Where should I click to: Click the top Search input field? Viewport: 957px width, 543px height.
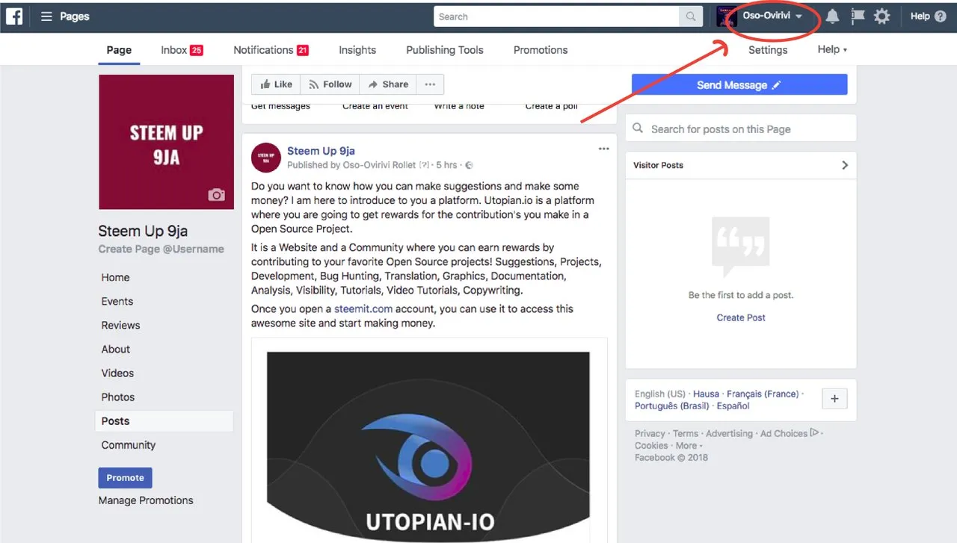(556, 16)
